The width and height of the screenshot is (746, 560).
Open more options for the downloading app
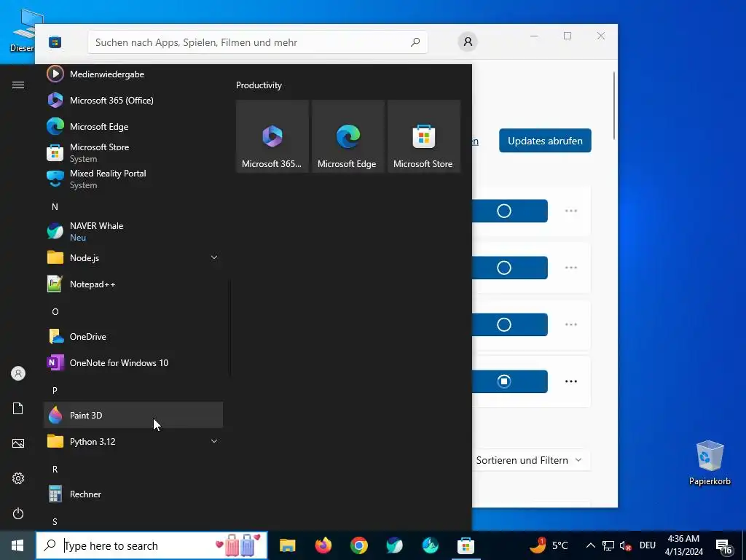[x=571, y=381]
